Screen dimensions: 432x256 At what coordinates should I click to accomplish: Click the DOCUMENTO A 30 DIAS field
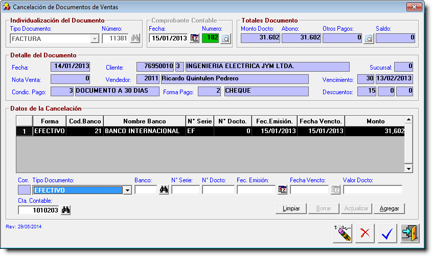117,91
